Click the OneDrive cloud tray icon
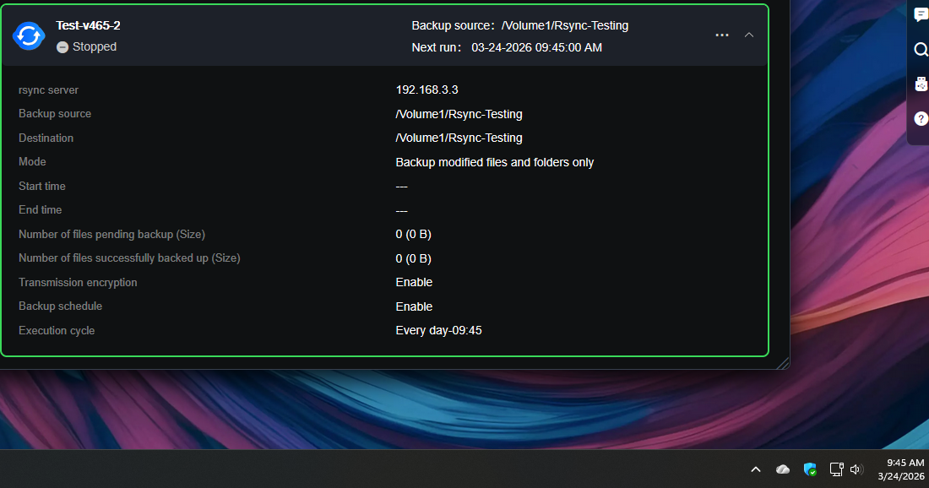This screenshot has width=929, height=488. pos(783,469)
